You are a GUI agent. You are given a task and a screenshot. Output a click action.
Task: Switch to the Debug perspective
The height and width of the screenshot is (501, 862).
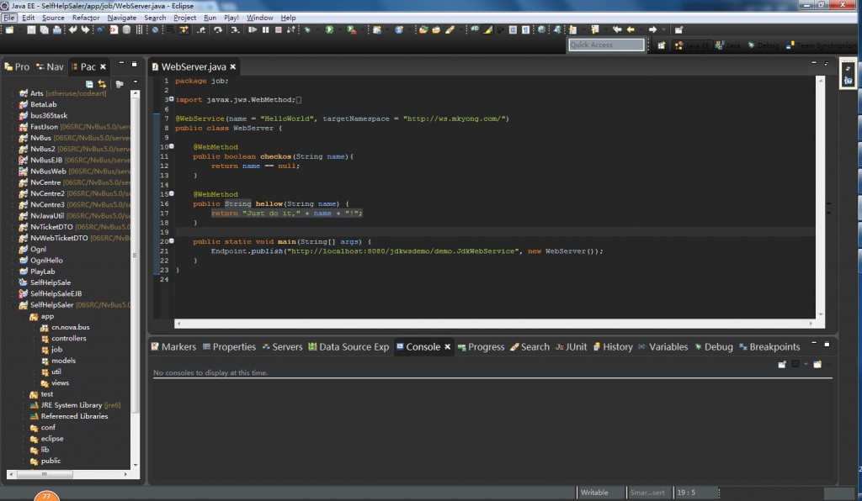tap(763, 45)
